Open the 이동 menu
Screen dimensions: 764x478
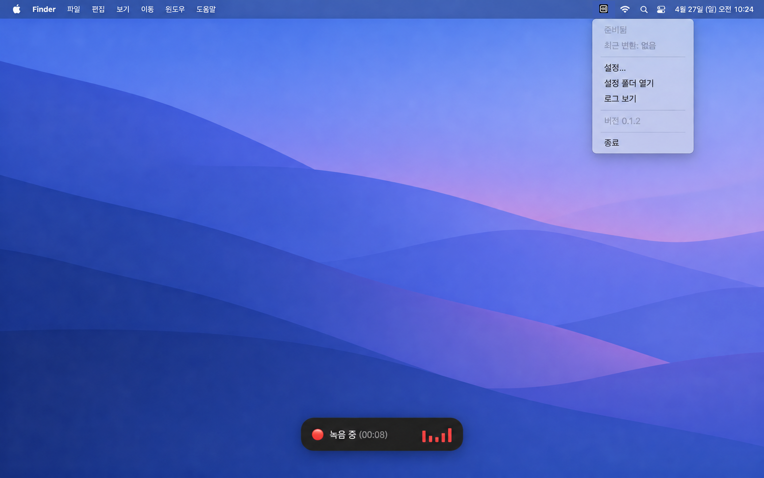pos(147,9)
